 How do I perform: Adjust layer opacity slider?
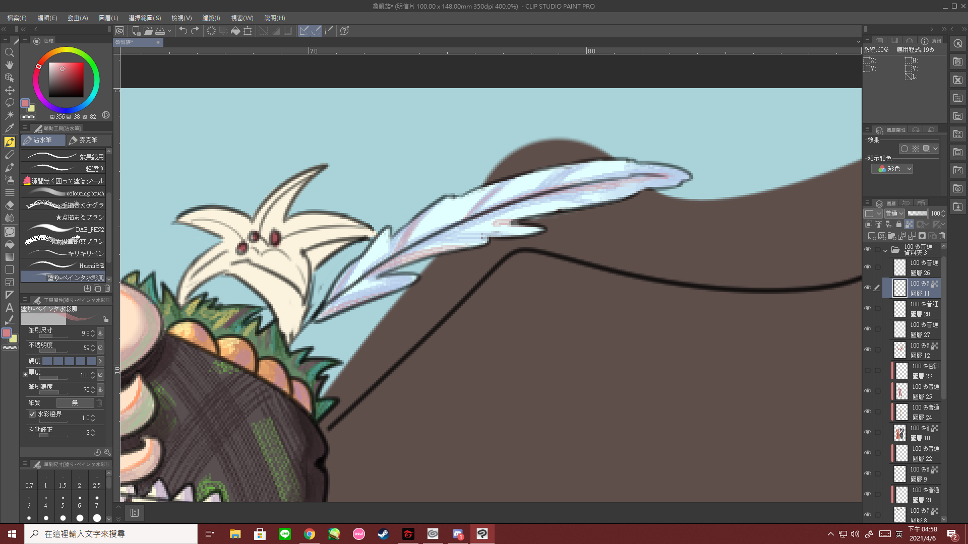[917, 214]
